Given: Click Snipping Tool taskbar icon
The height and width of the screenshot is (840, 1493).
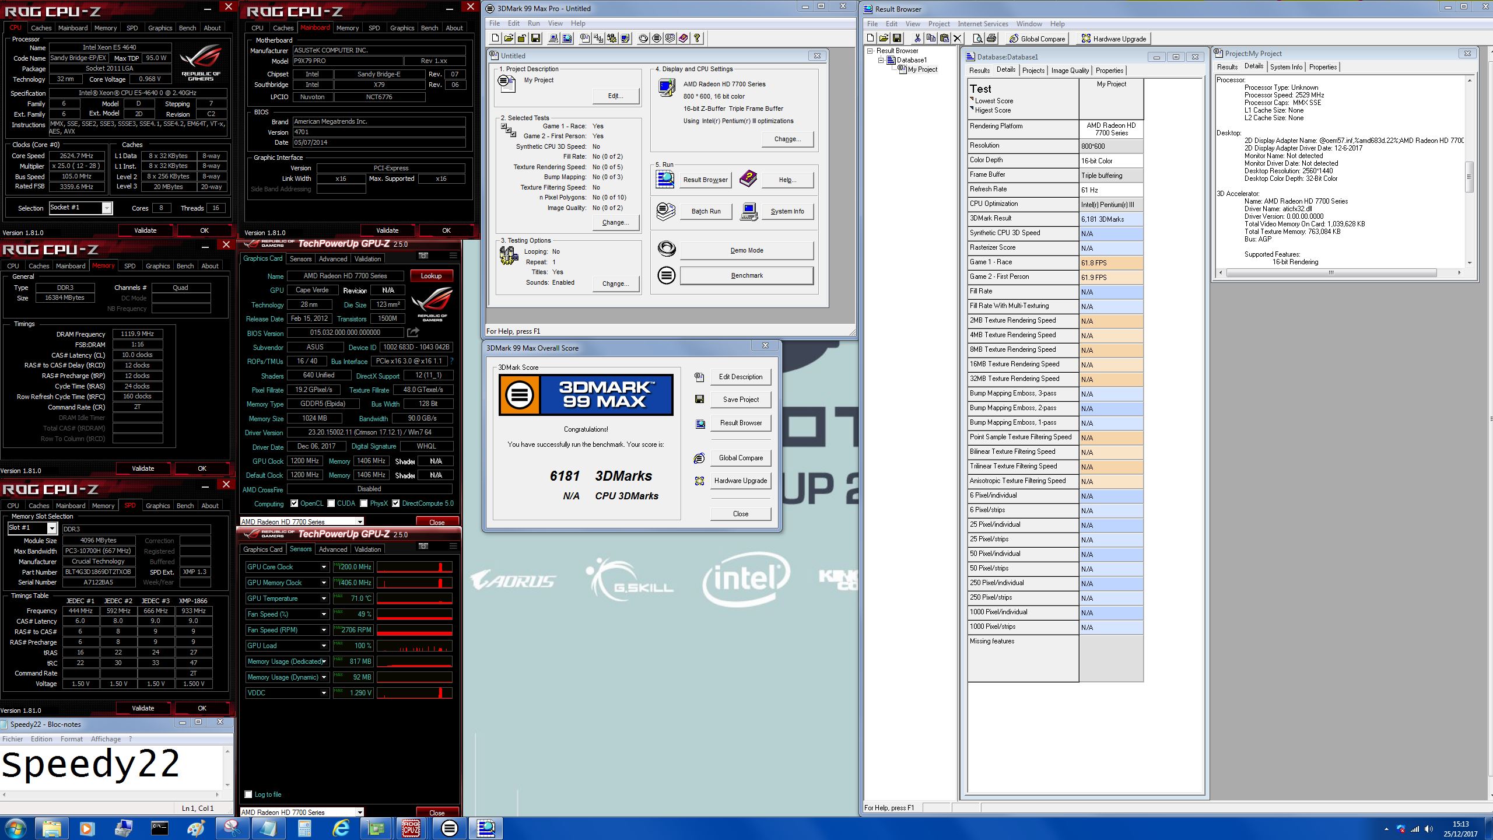Looking at the screenshot, I should (232, 828).
